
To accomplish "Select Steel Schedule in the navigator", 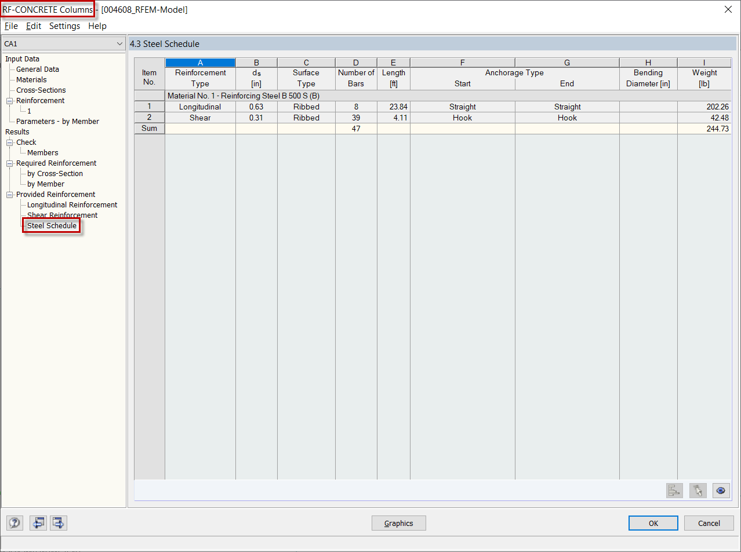I will point(51,225).
